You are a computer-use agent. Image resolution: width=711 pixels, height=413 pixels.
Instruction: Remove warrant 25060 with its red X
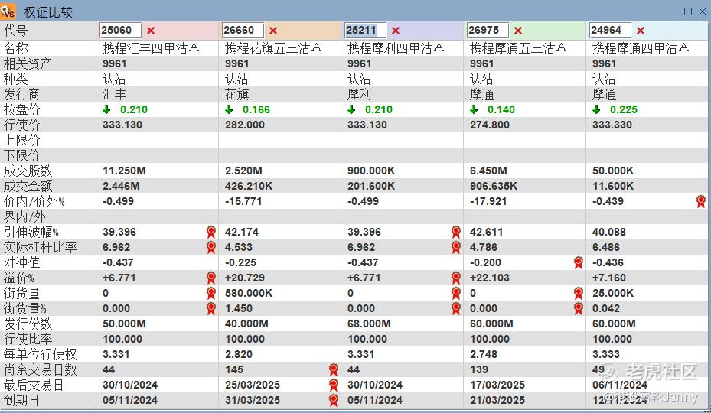[151, 31]
